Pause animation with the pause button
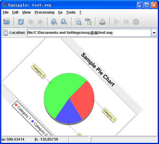The width and height of the screenshot is (159, 144). click(126, 22)
